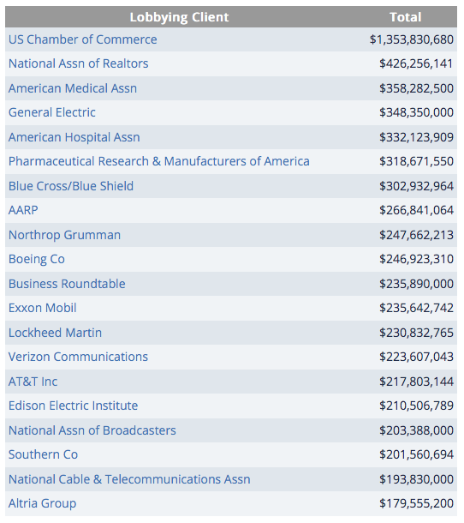The height and width of the screenshot is (523, 464).
Task: Select the Blue Cross/Blue Shield link
Action: click(71, 186)
